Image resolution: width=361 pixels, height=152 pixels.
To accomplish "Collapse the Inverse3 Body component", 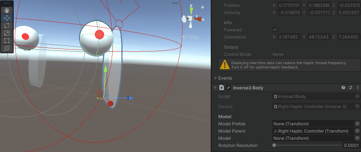I will click(x=215, y=88).
